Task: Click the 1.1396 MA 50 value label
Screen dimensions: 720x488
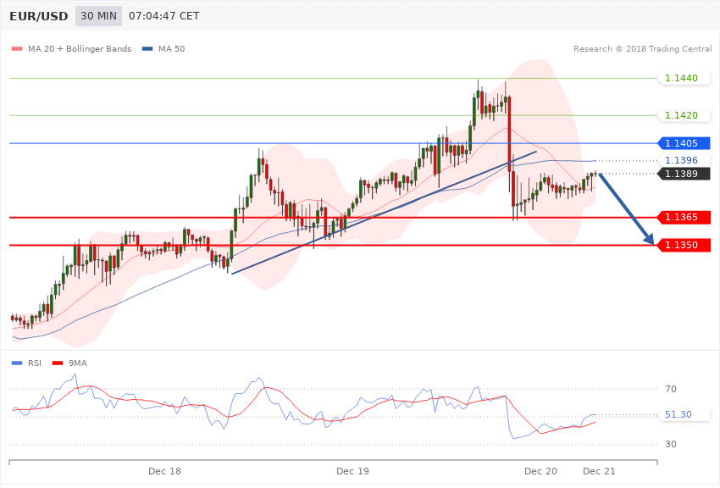Action: point(684,161)
